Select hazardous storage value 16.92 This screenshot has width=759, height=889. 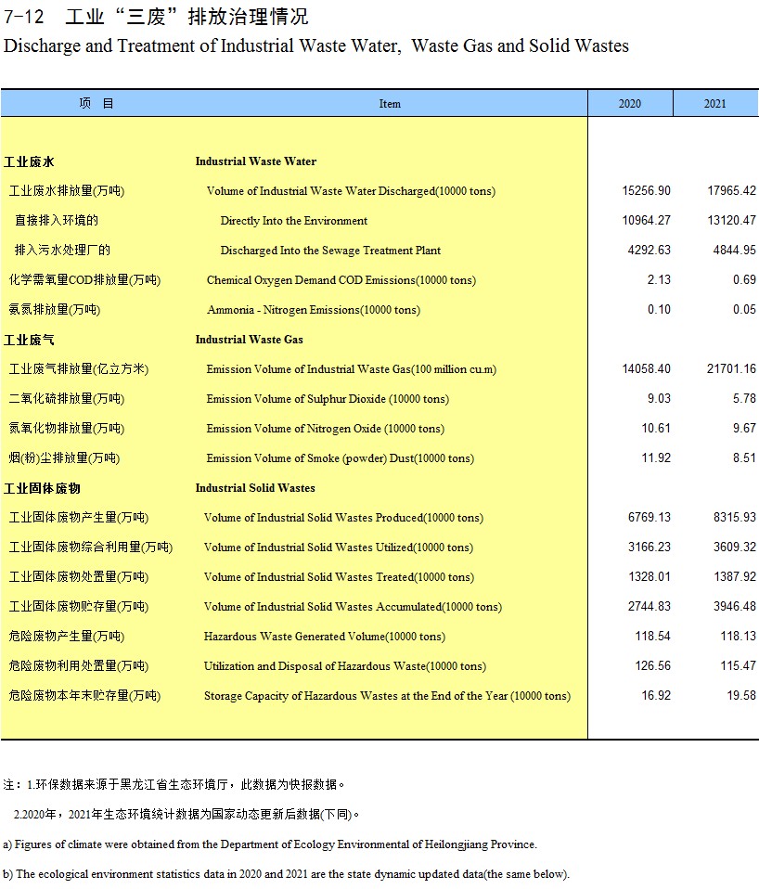tap(656, 695)
